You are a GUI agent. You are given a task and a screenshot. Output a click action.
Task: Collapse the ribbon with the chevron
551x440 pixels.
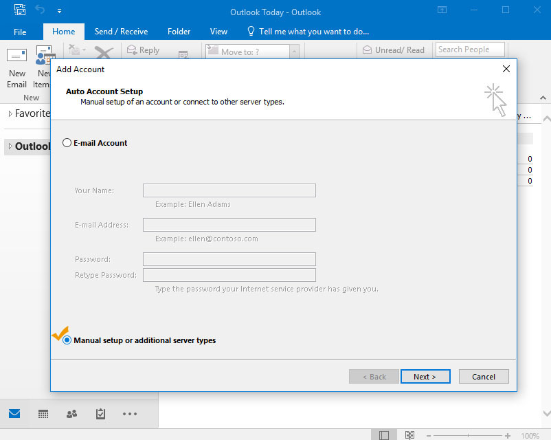tap(543, 98)
